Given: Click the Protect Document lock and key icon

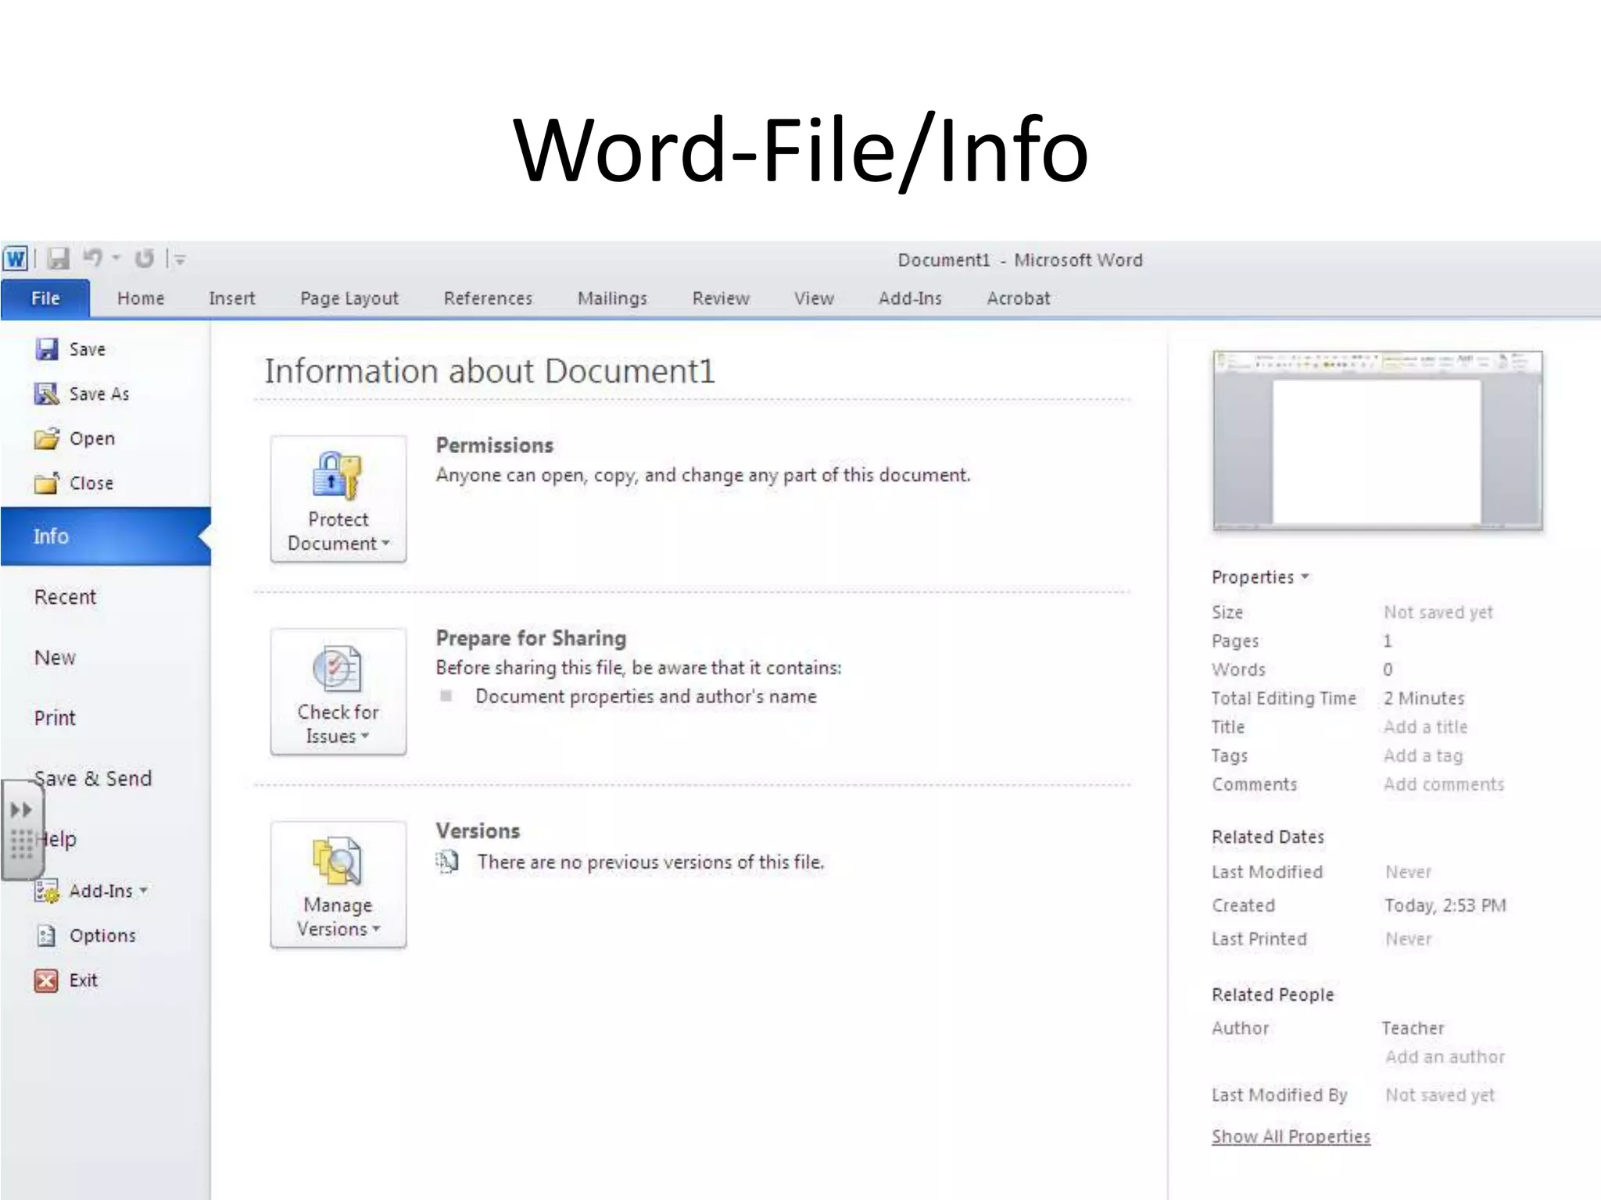Looking at the screenshot, I should [338, 475].
